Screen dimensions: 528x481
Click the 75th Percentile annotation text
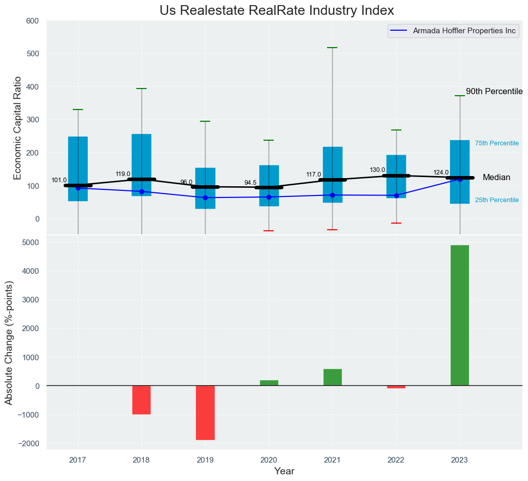tap(497, 143)
